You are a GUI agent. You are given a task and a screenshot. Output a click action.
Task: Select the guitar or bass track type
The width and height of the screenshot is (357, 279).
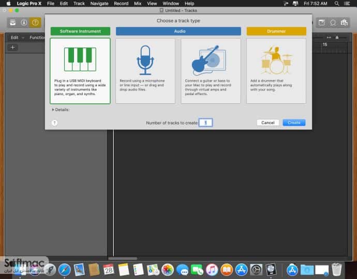pos(211,71)
